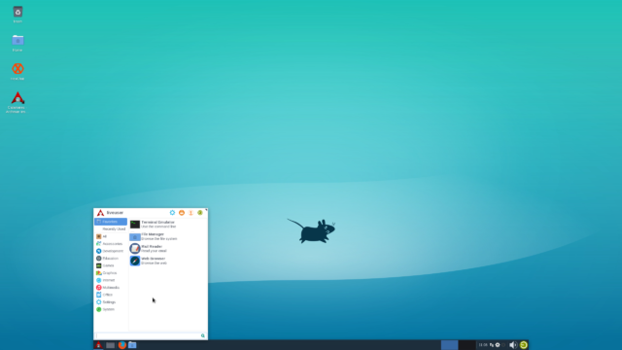The width and height of the screenshot is (622, 350).
Task: Open the Office category
Action: [111, 295]
